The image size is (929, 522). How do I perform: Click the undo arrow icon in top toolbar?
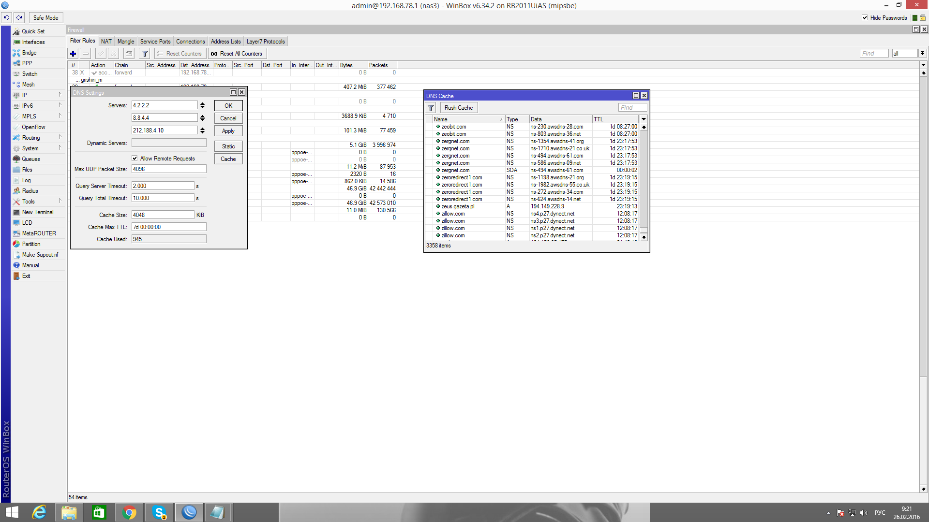[7, 18]
